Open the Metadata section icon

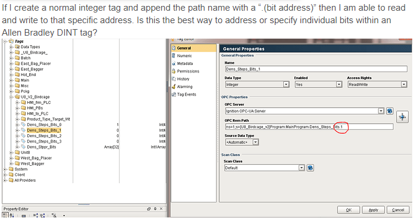click(174, 64)
